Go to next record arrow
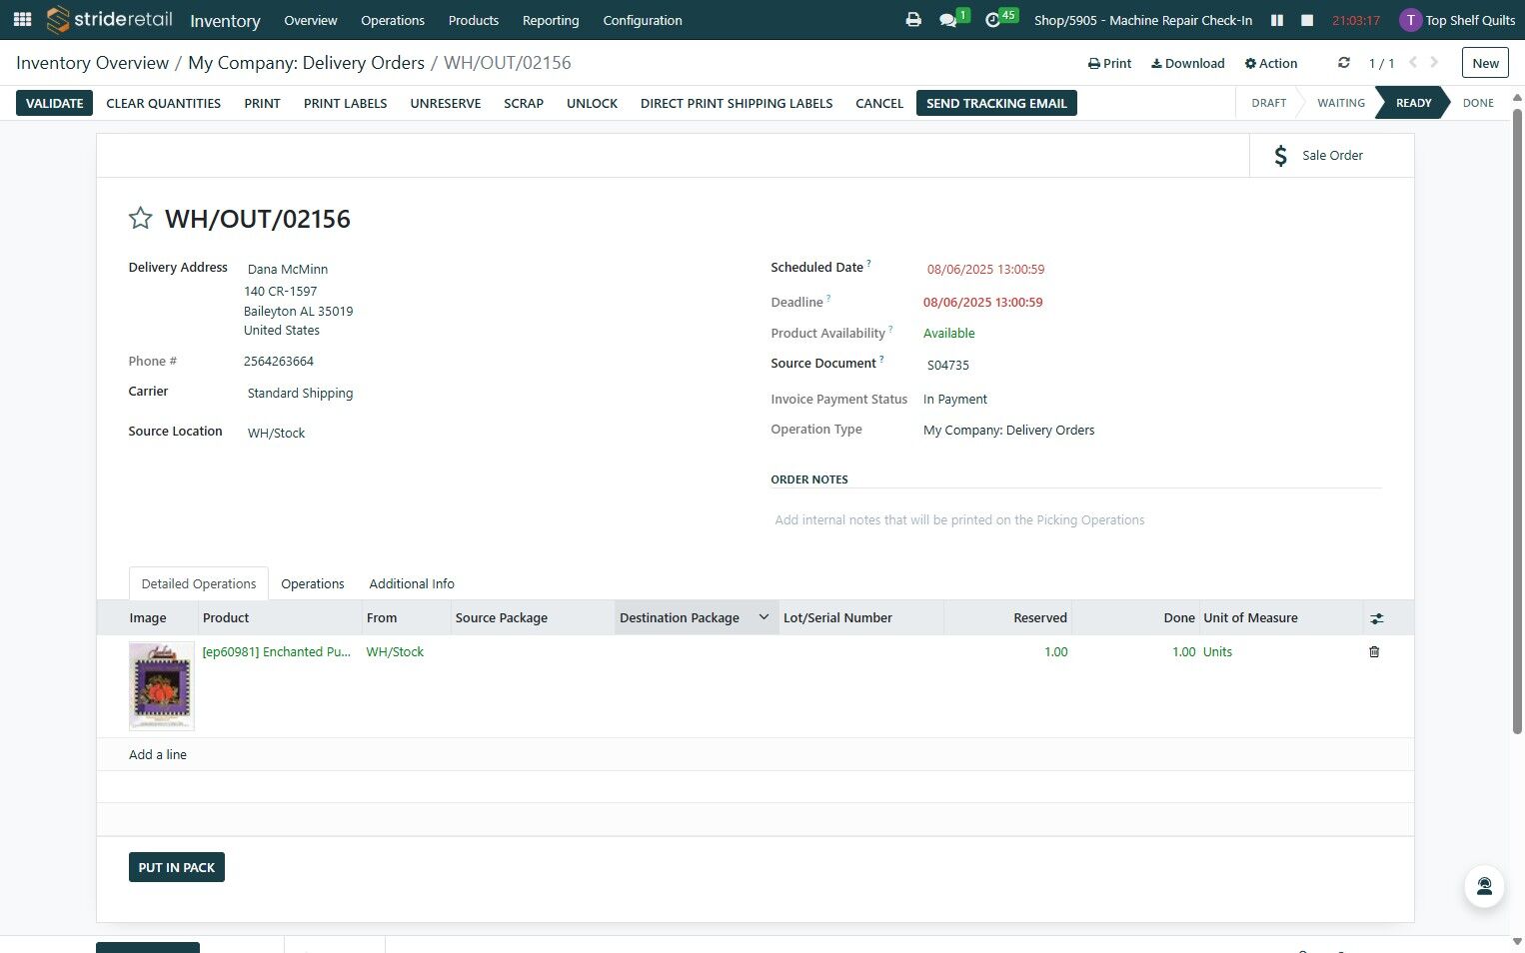This screenshot has height=953, width=1525. (x=1435, y=62)
